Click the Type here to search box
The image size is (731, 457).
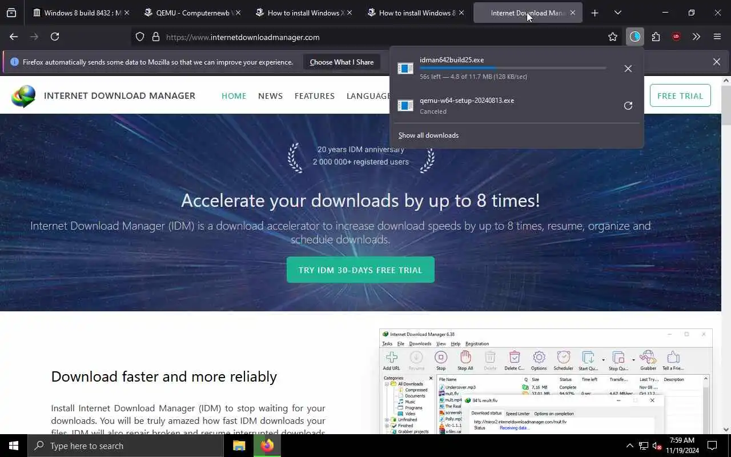(126, 446)
